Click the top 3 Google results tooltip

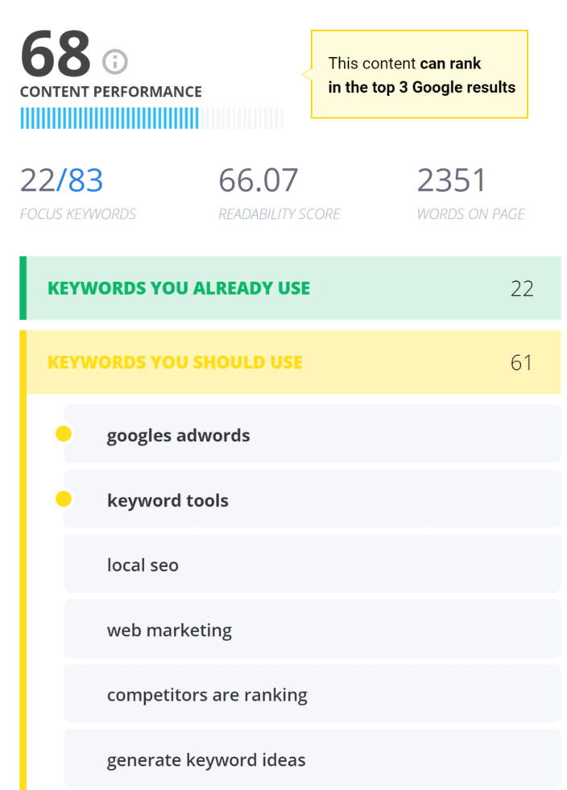[420, 75]
